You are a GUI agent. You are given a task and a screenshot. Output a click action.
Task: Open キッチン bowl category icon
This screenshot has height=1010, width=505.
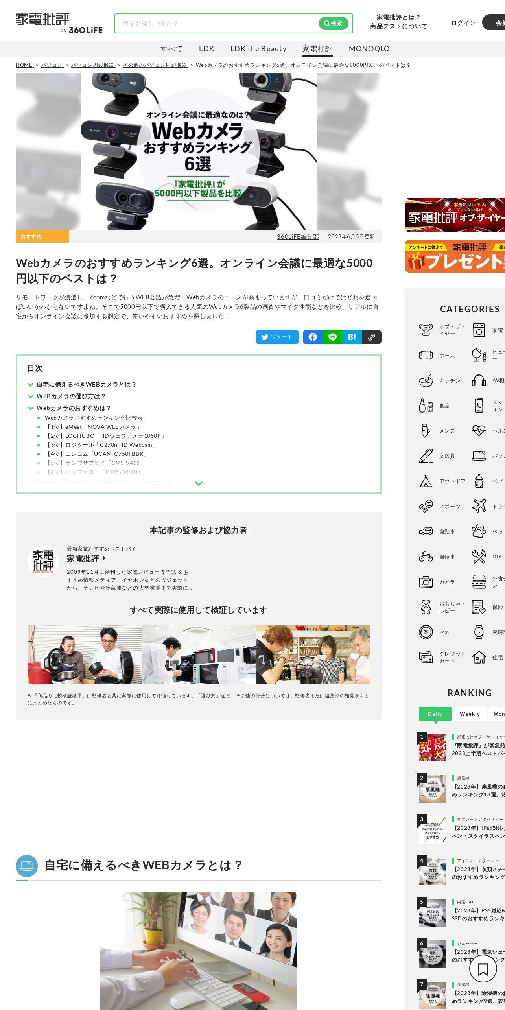[x=426, y=380]
